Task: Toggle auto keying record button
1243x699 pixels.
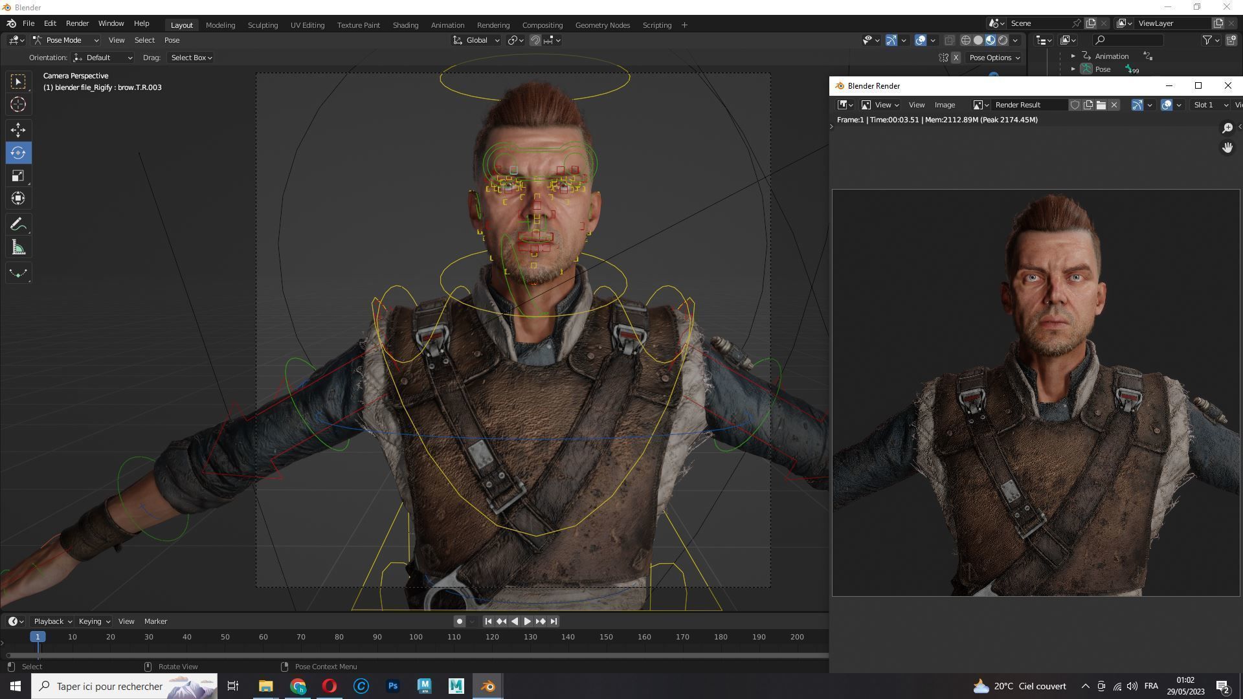Action: [459, 621]
